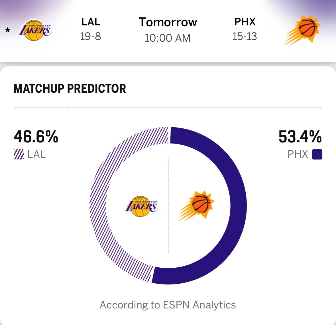Screen dimensions: 336x325
Task: Open the LAL team abbreviation in the header
Action: [91, 22]
